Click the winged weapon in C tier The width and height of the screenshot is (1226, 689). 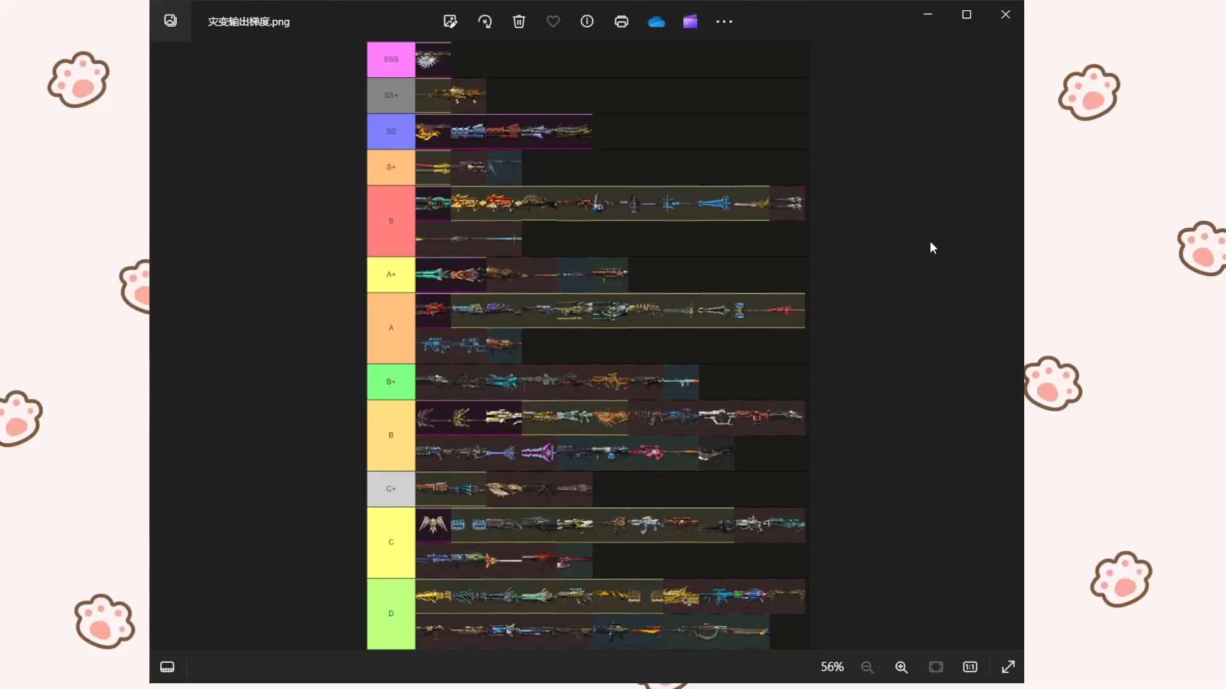click(433, 524)
